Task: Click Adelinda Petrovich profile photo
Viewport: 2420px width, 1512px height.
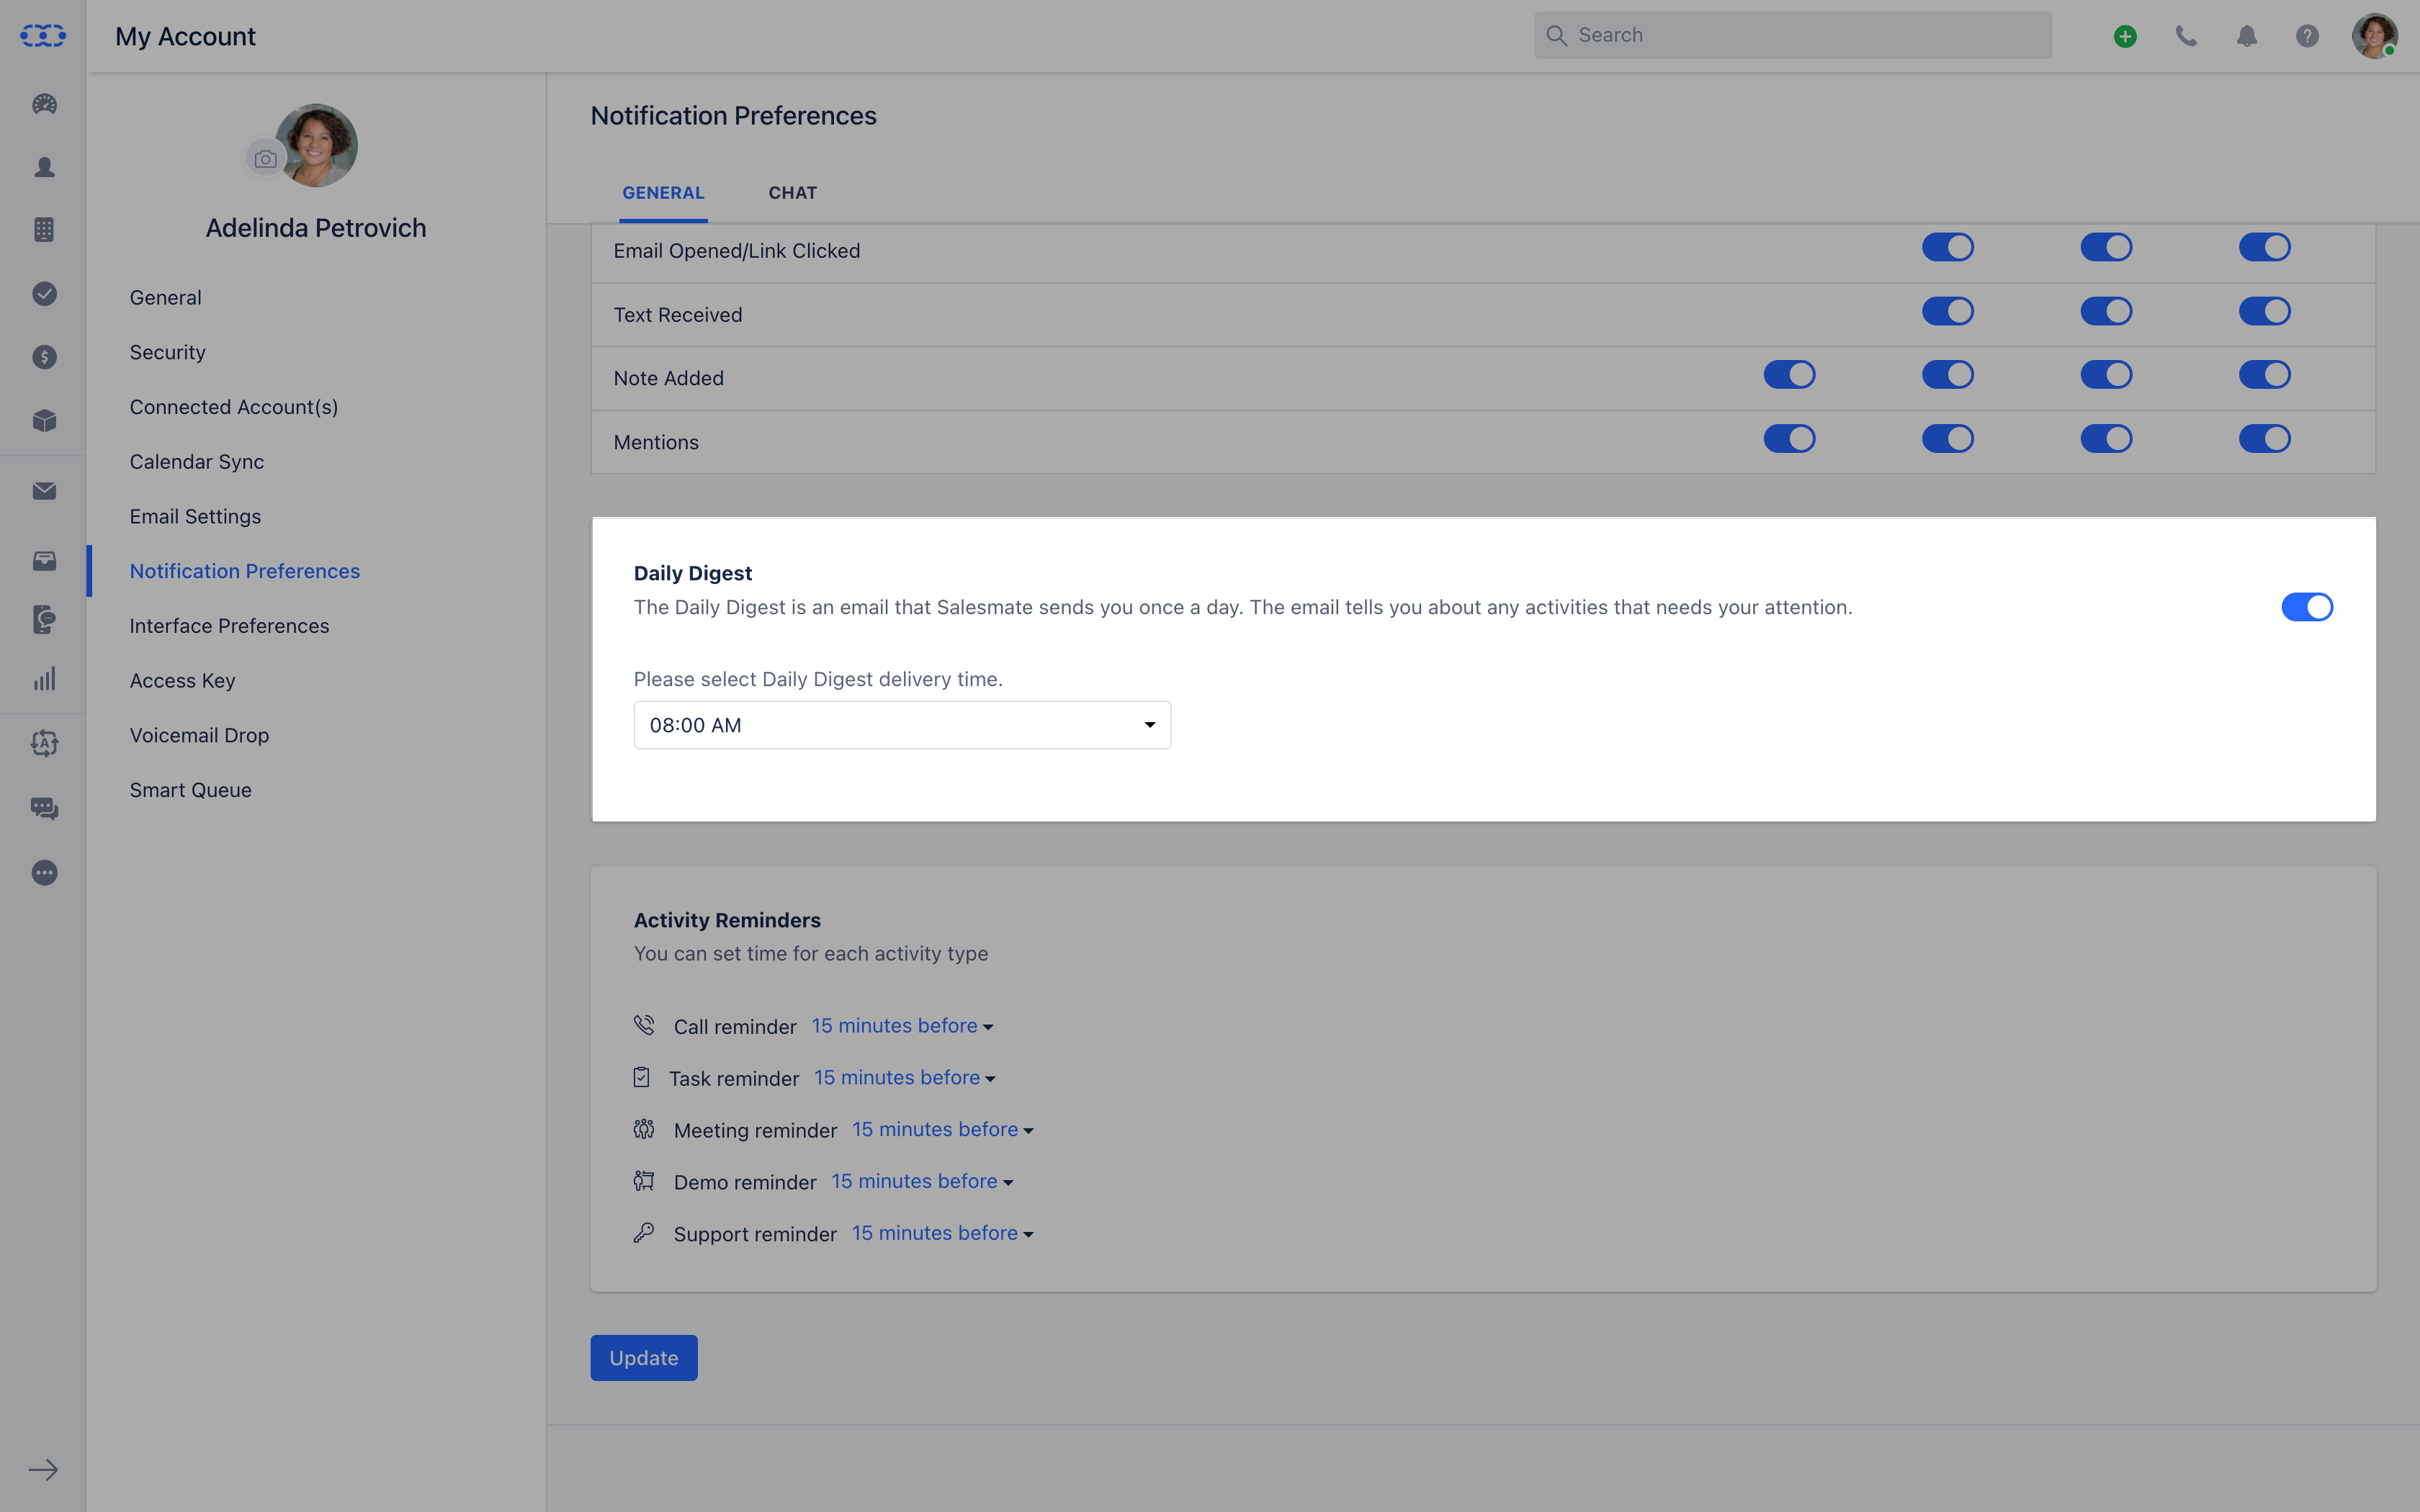Action: pyautogui.click(x=316, y=145)
